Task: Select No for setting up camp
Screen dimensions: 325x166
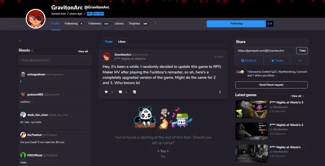Action: coord(163,157)
